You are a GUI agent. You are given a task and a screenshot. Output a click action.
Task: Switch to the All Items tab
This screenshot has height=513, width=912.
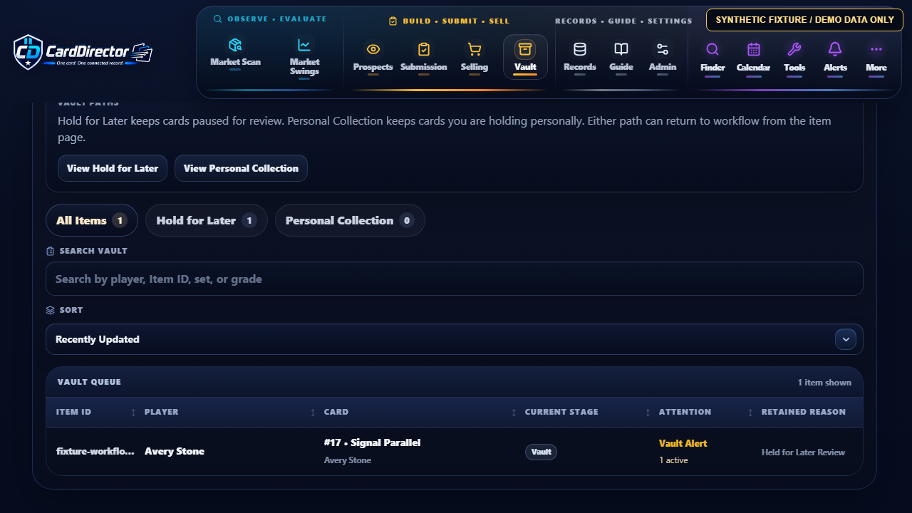[92, 220]
